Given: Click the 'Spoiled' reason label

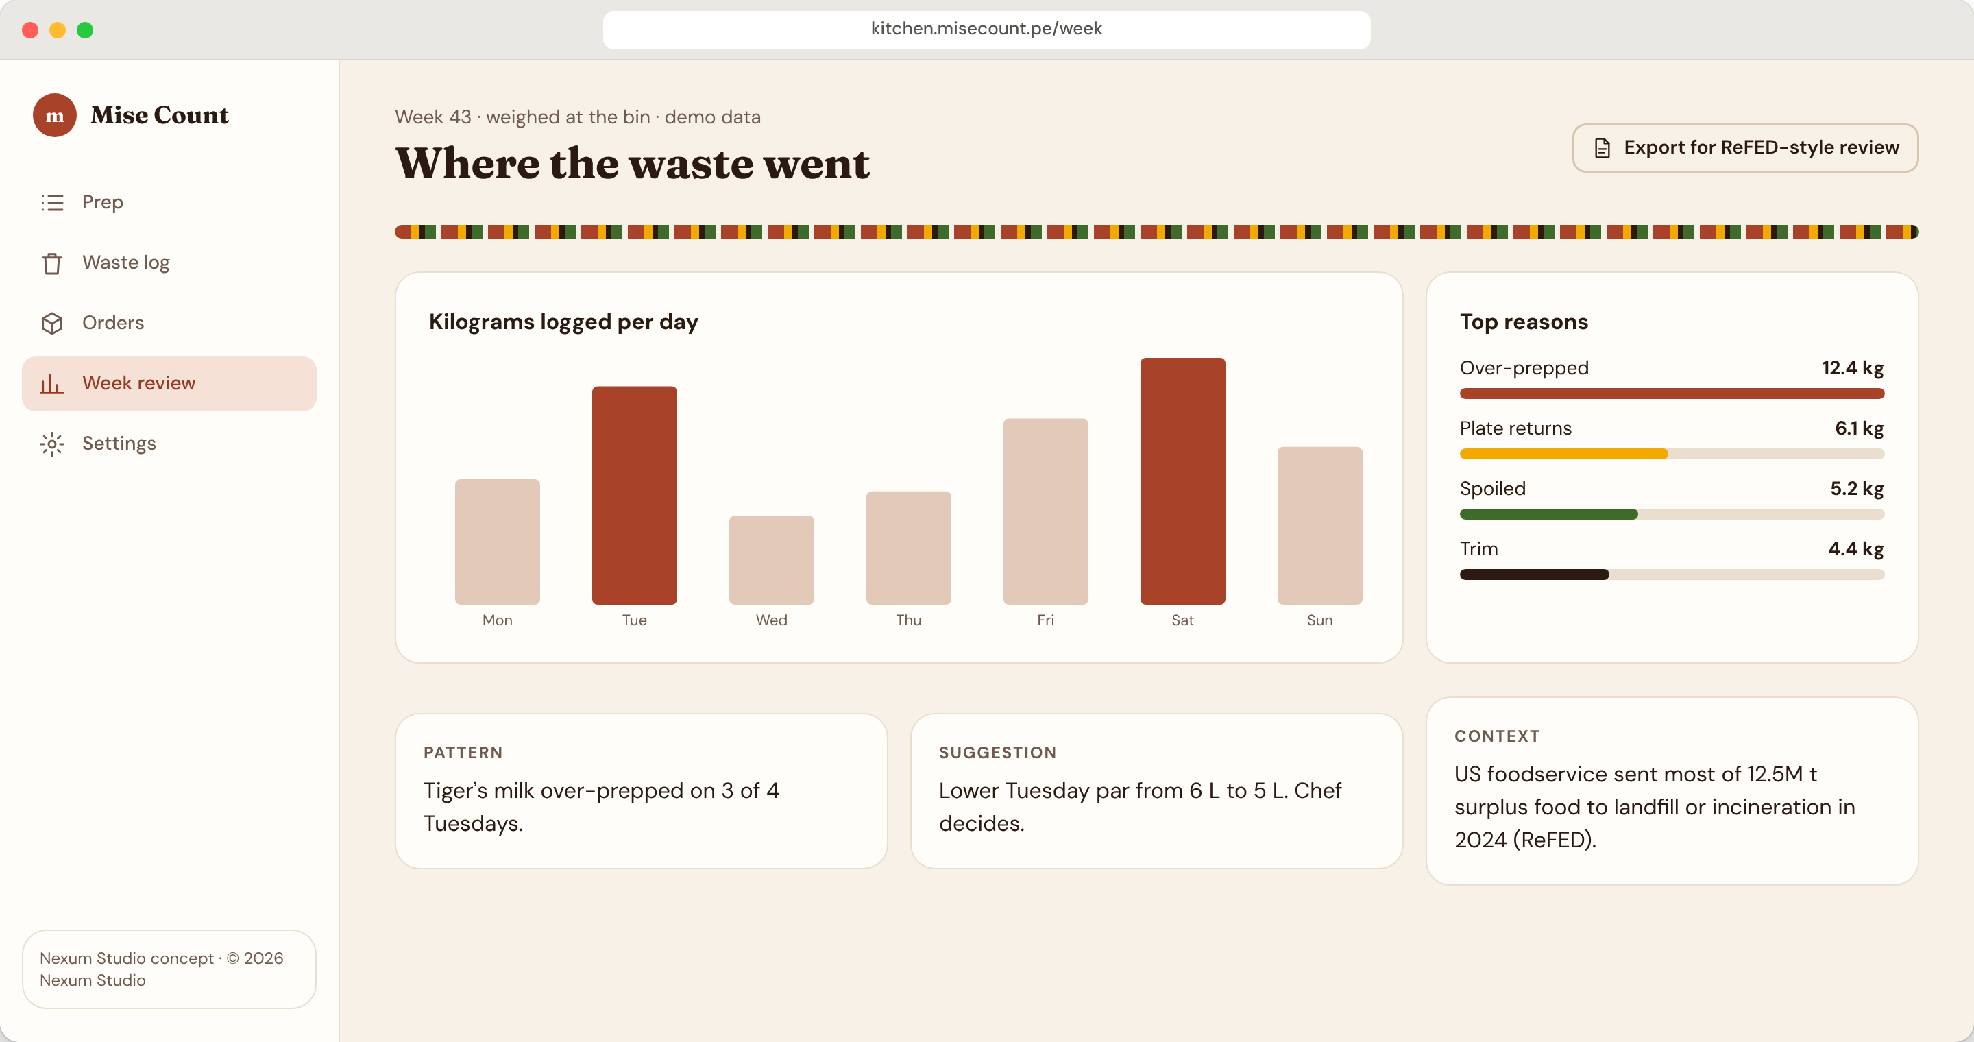Looking at the screenshot, I should [1492, 489].
